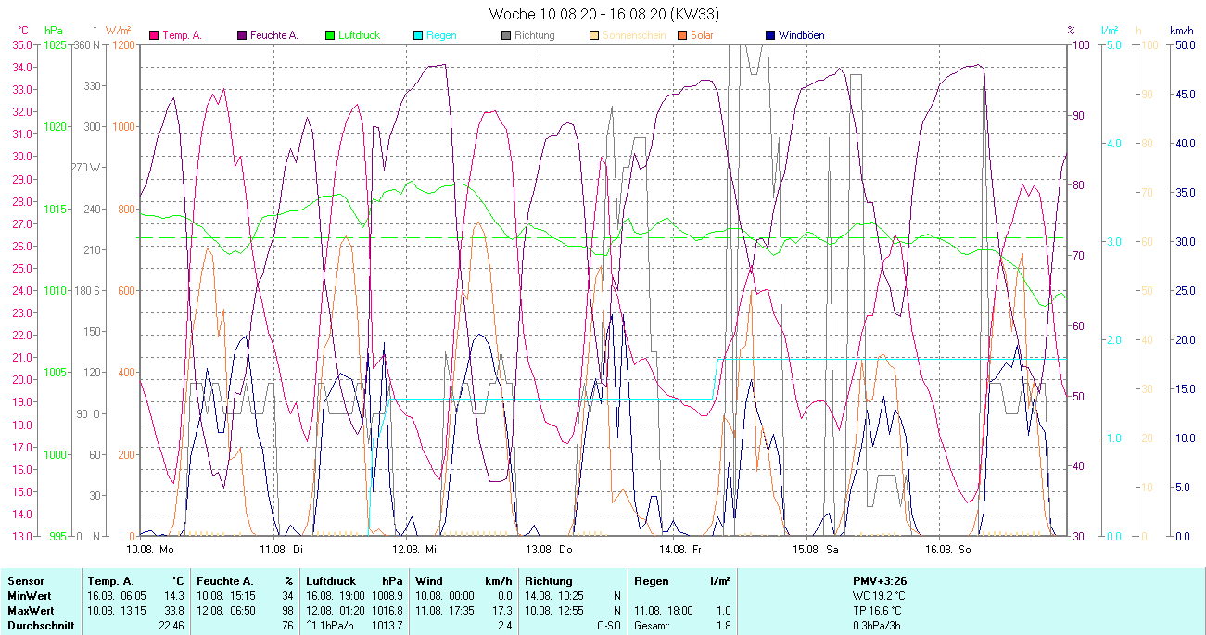Click the '35.0' top temperature axis value
Screen dimensions: 1206x635
(21, 44)
